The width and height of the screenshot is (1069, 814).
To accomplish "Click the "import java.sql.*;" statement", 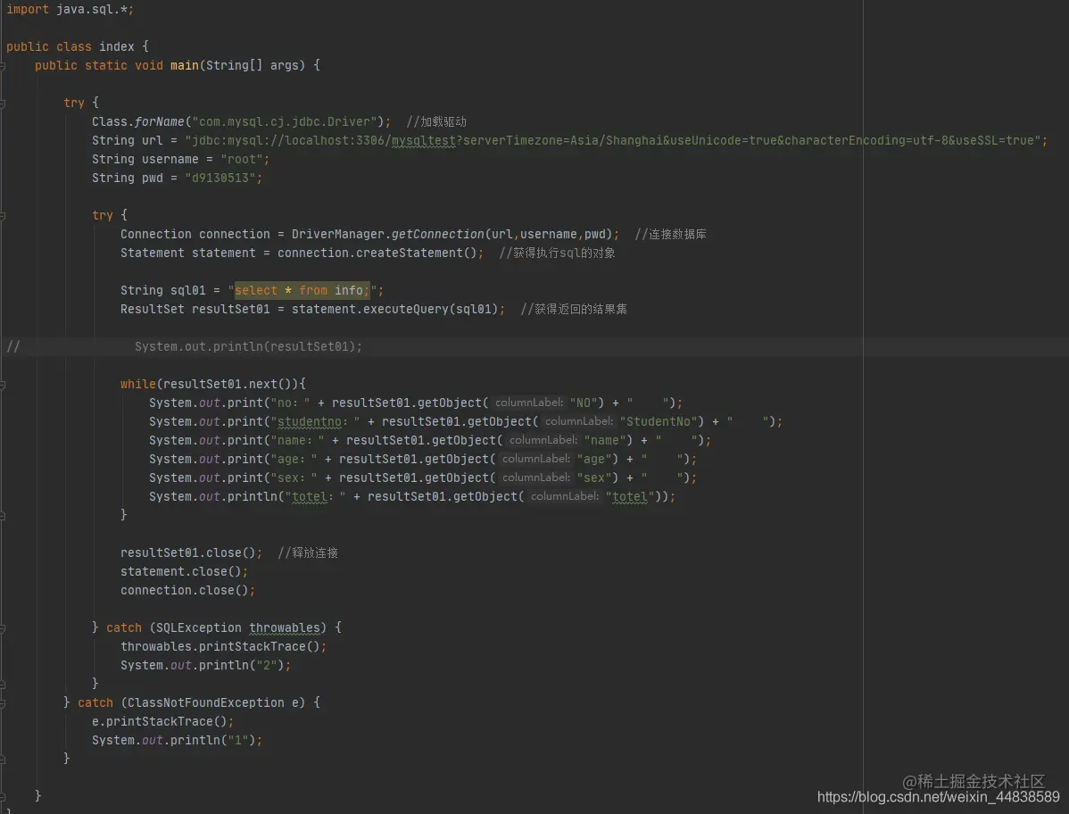I will click(x=70, y=10).
